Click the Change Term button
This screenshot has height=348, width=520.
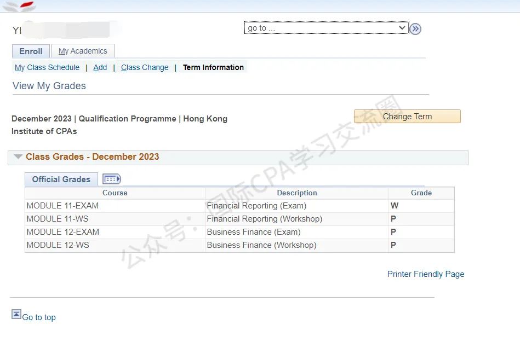pyautogui.click(x=407, y=117)
